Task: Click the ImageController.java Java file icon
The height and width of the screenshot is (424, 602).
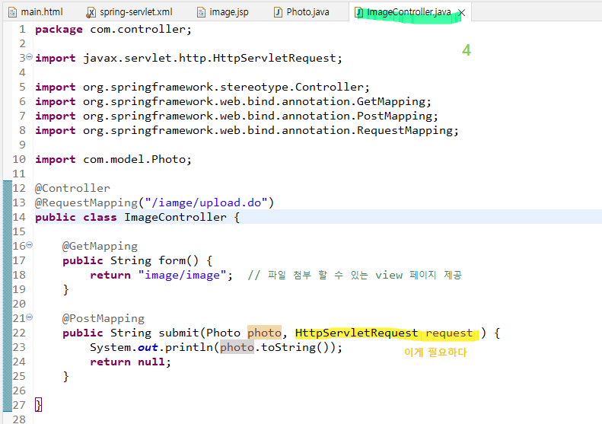Action: coord(359,12)
